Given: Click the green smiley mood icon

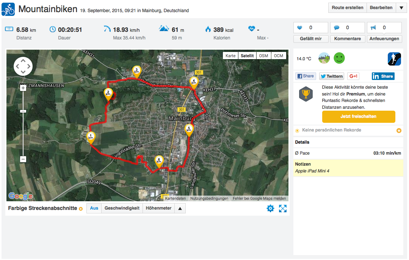Looking at the screenshot, I should click(339, 58).
